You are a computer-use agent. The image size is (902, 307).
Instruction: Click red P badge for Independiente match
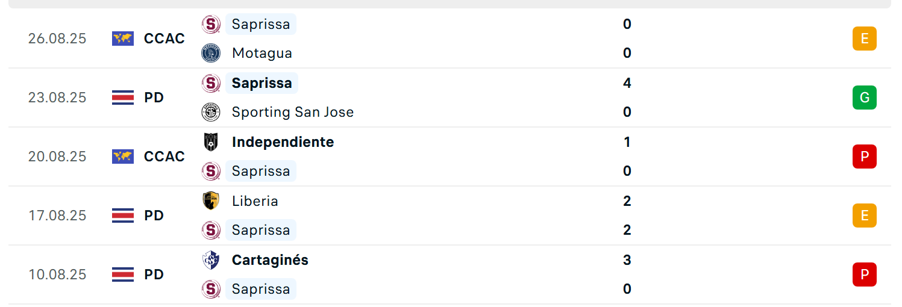click(x=865, y=157)
